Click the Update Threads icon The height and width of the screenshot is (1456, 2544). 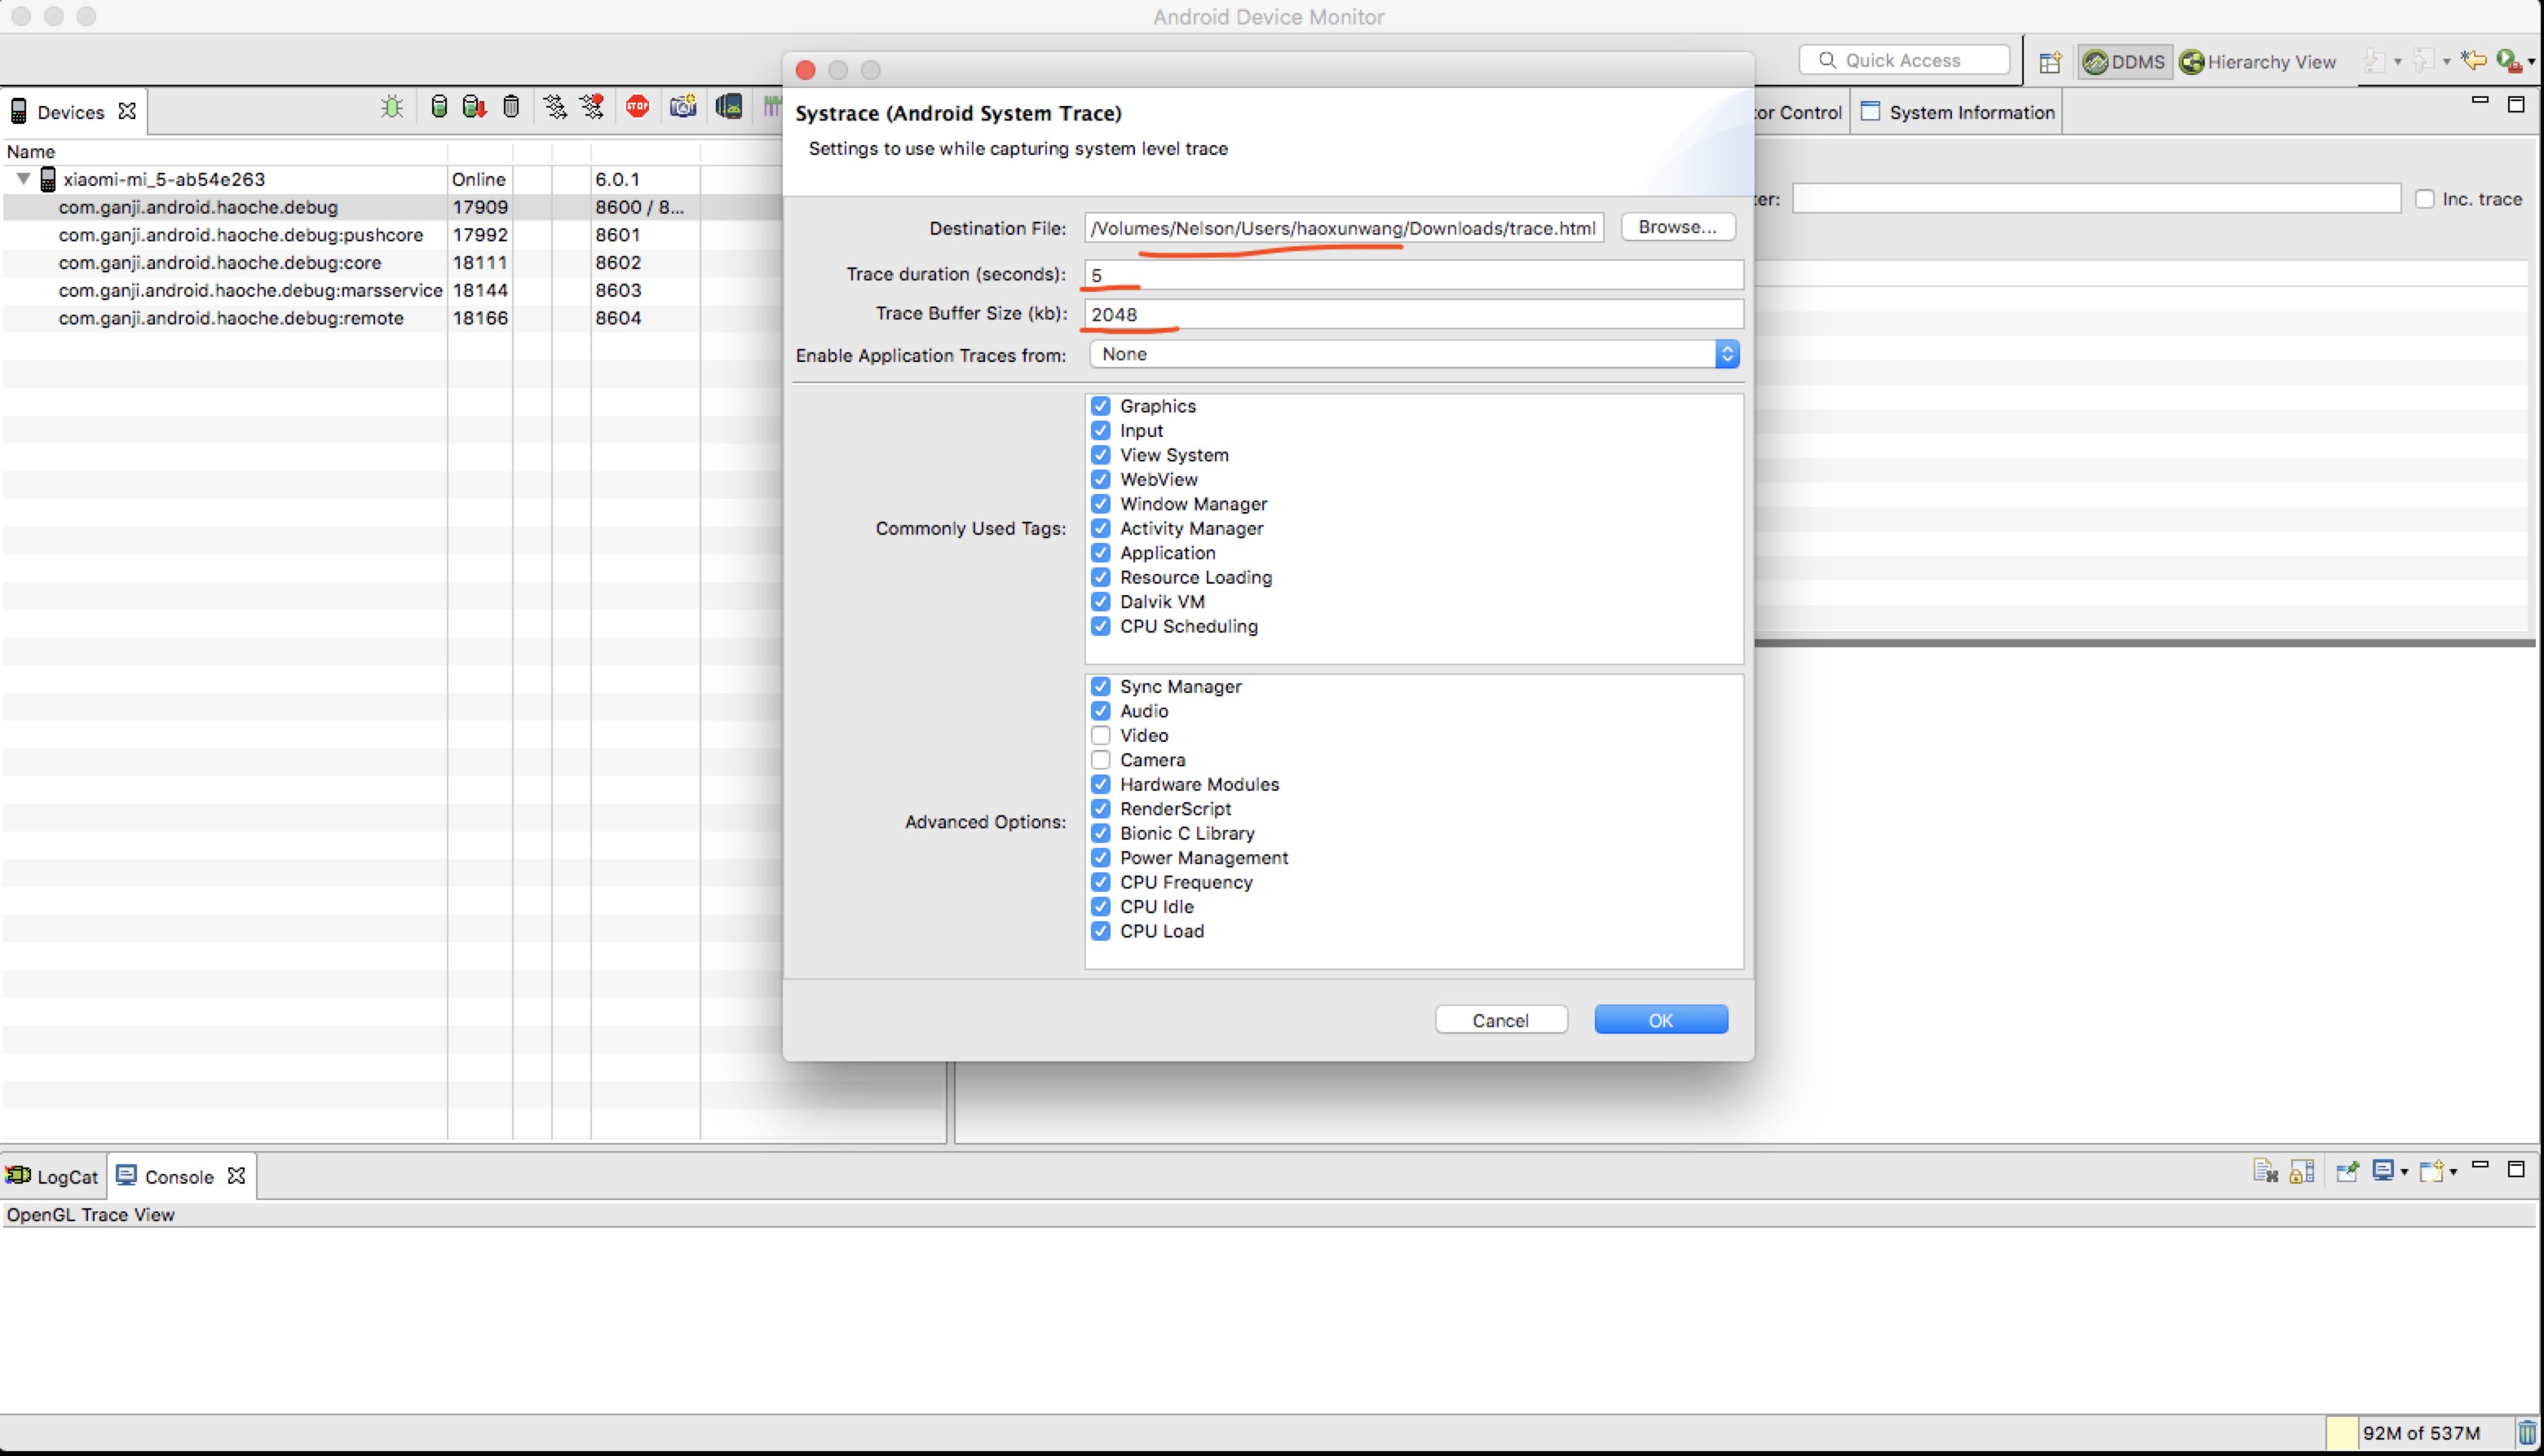click(x=555, y=107)
